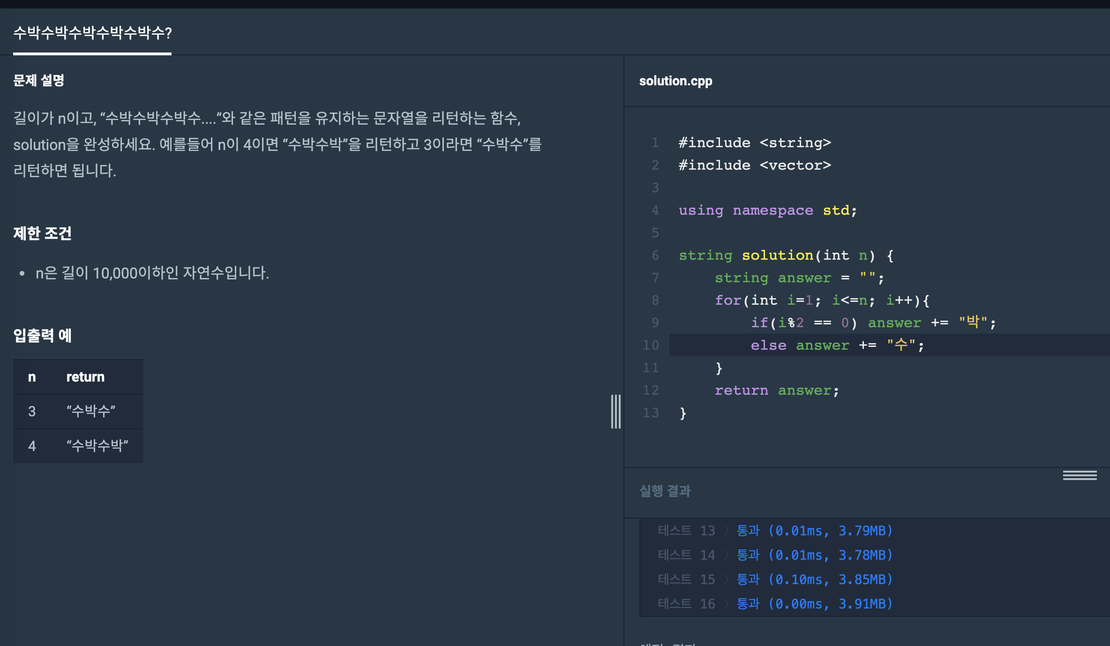Click the horizontal result panel resize handle

(1079, 475)
